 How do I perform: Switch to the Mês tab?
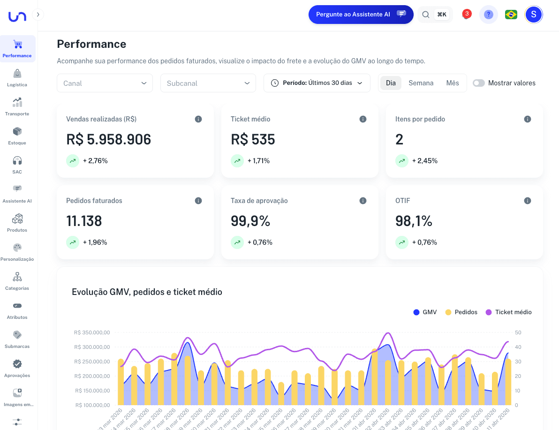coord(452,83)
